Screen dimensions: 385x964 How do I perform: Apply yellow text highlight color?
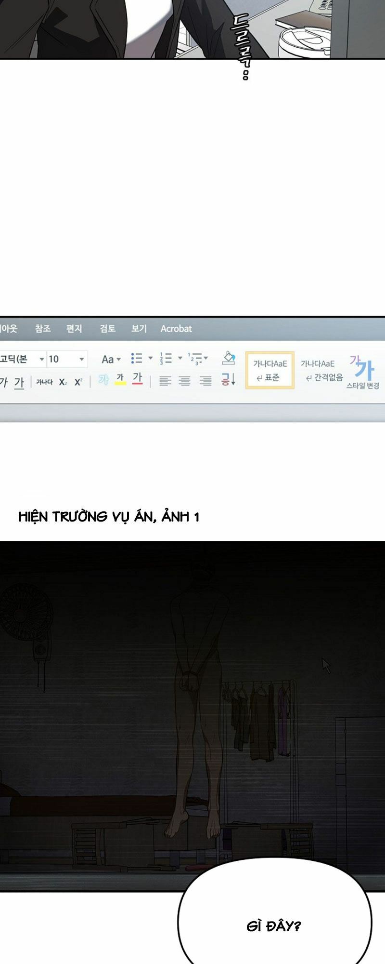click(x=120, y=380)
